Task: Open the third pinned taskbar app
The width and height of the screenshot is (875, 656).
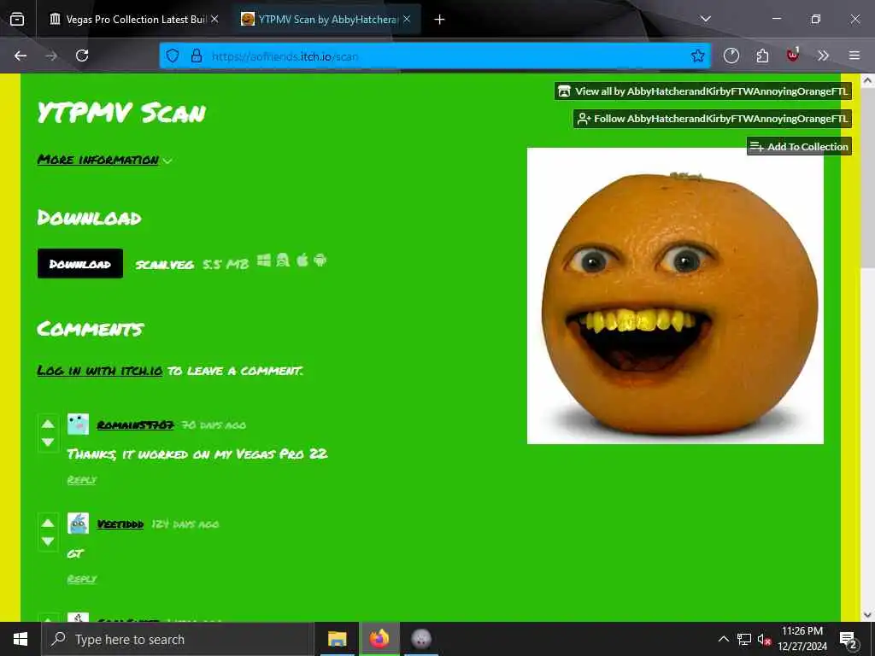Action: (x=421, y=639)
